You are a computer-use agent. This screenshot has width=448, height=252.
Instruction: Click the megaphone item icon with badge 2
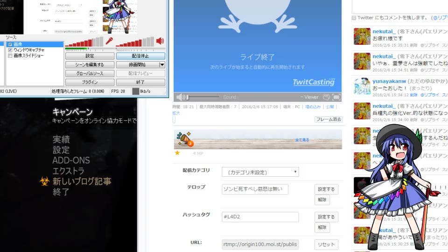[x=184, y=139]
